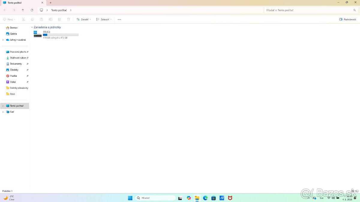360x202 pixels.
Task: Expand the Sieť tree node
Action: [3, 112]
